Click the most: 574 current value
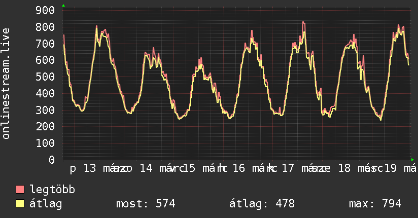Screen dimensions: 418x218 click(146, 204)
